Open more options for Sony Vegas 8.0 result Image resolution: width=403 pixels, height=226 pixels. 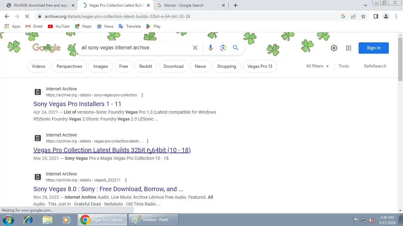(126, 180)
